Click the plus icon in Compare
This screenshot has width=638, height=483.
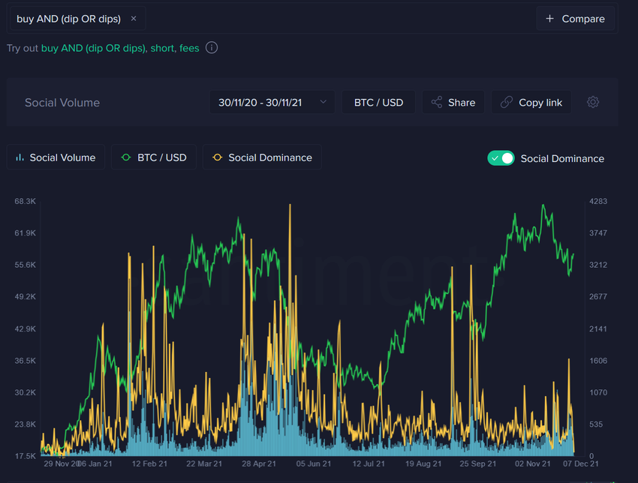pos(550,19)
